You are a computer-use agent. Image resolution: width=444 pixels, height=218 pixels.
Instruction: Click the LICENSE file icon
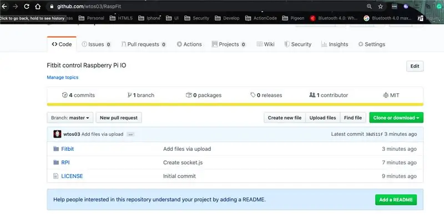(56, 176)
